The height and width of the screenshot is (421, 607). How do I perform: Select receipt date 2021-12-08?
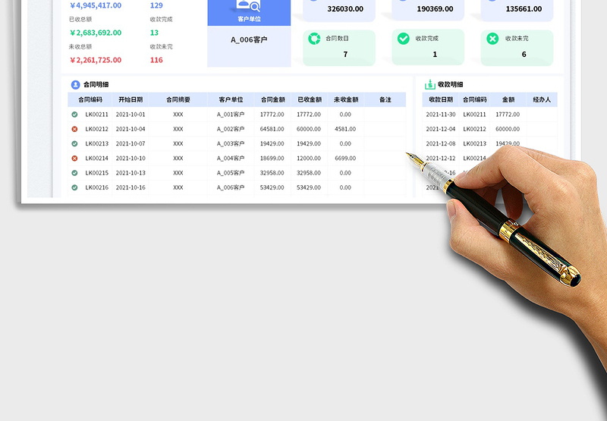(441, 143)
